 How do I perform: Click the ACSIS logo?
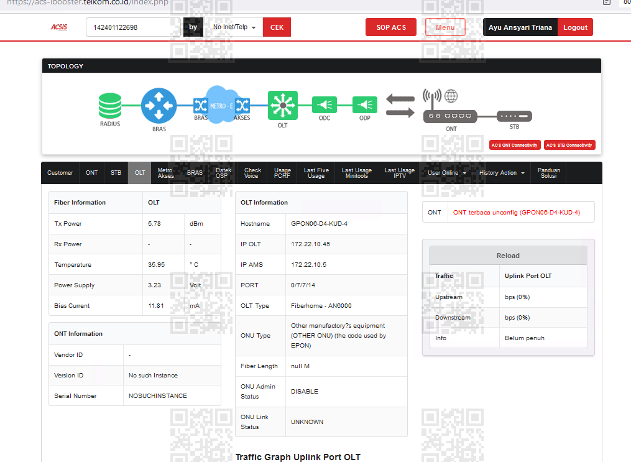point(59,27)
